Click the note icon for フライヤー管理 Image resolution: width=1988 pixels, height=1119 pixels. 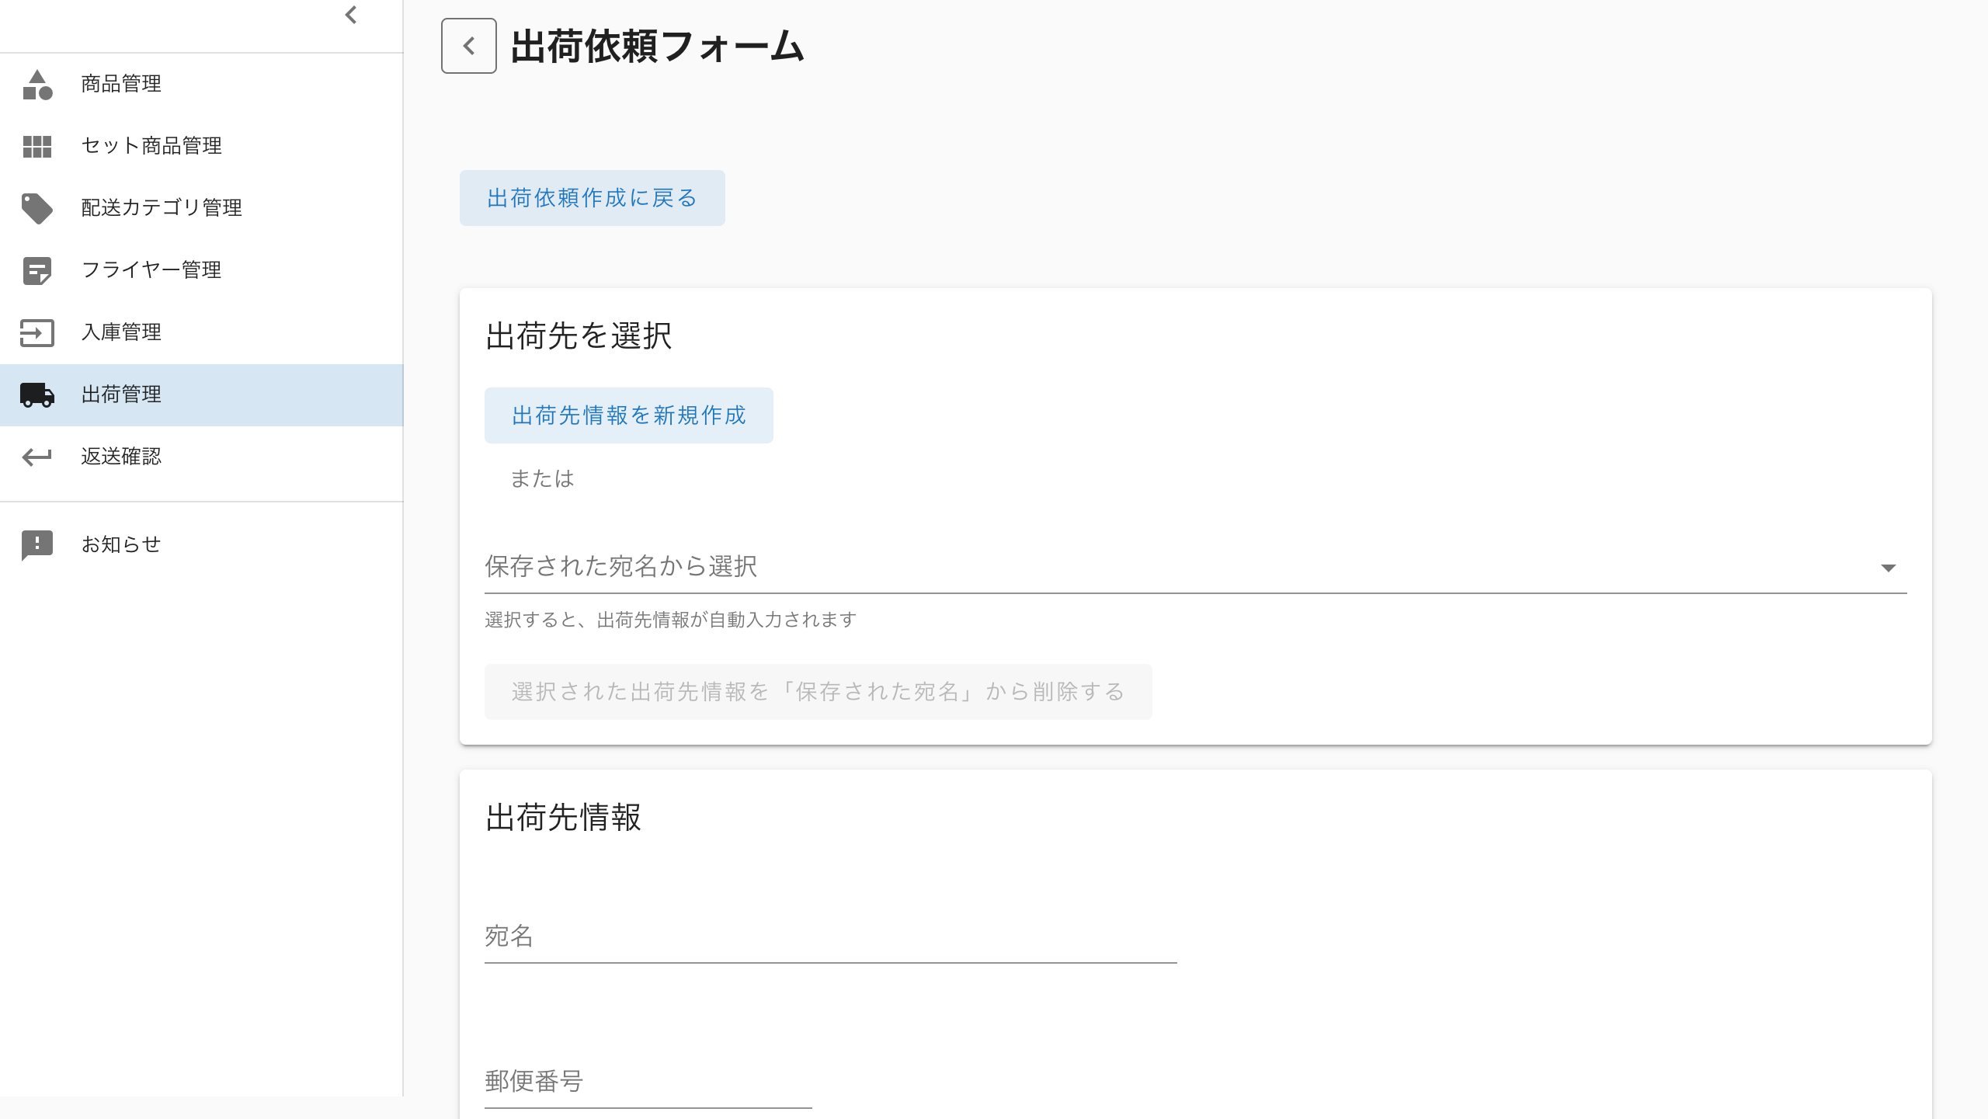(x=37, y=270)
